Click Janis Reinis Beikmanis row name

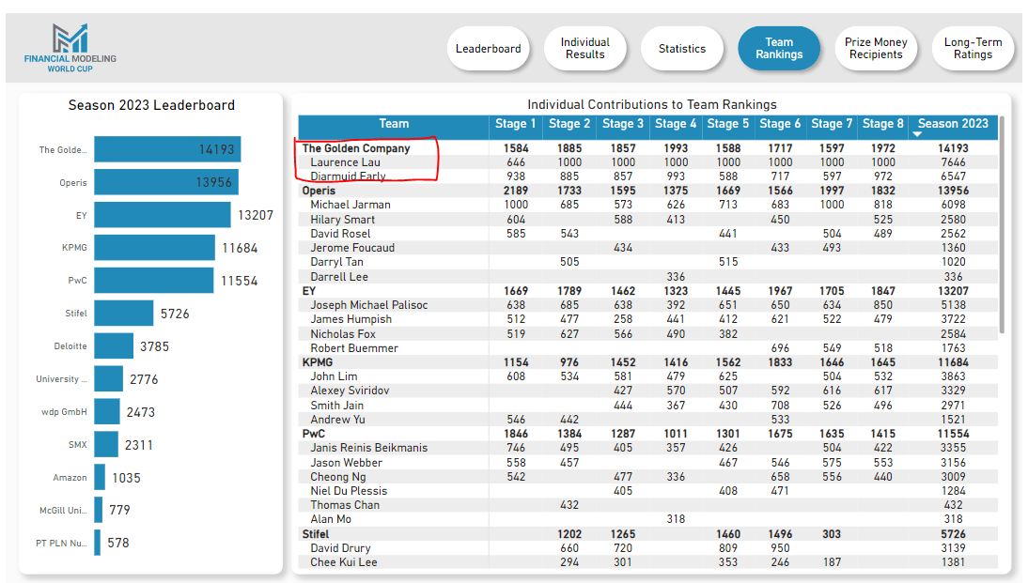(x=368, y=448)
